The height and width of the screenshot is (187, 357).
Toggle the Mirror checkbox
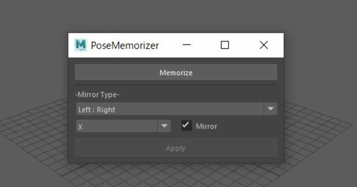(186, 126)
